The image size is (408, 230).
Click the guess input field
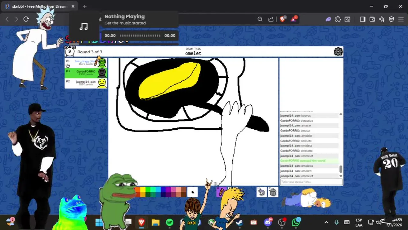[311, 182]
